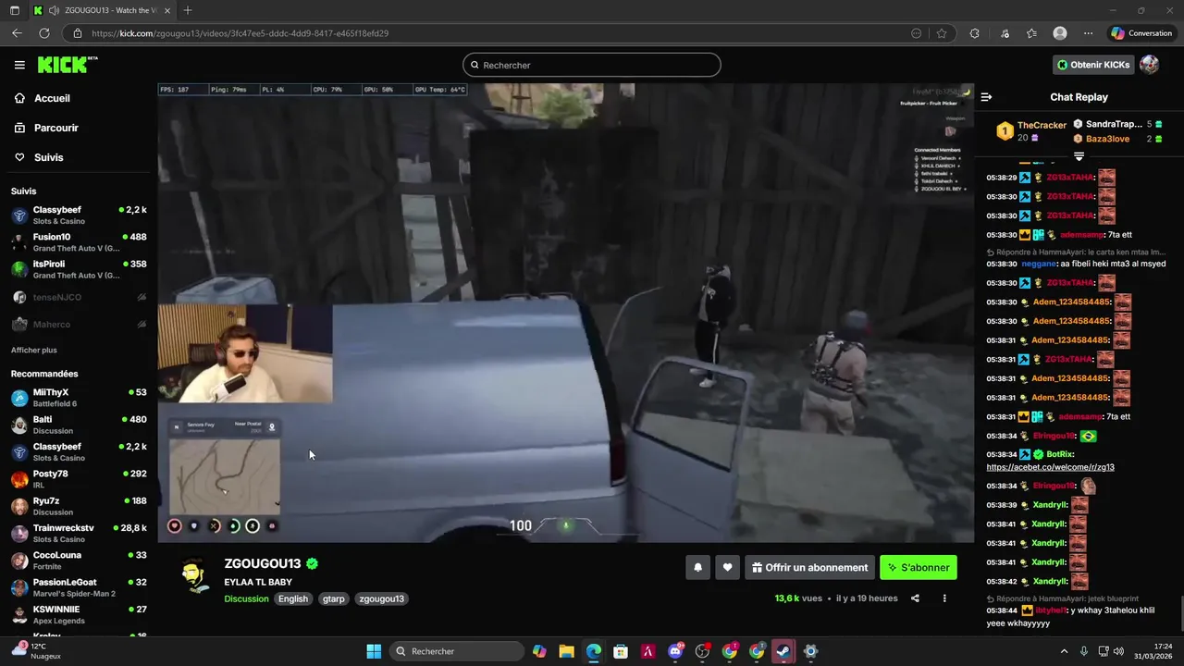Open the hamburger menu next to KICK logo

coord(19,65)
